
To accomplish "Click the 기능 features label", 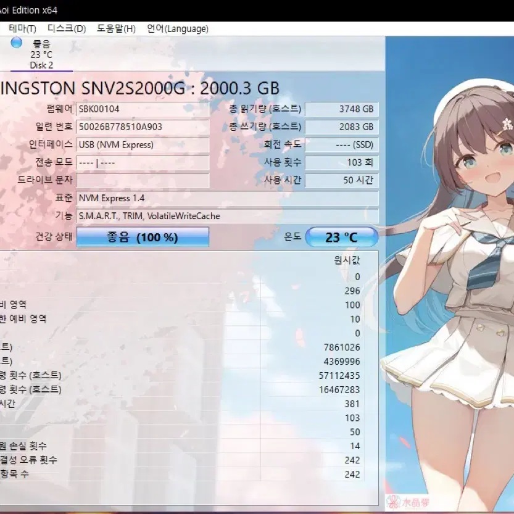I will tap(64, 215).
